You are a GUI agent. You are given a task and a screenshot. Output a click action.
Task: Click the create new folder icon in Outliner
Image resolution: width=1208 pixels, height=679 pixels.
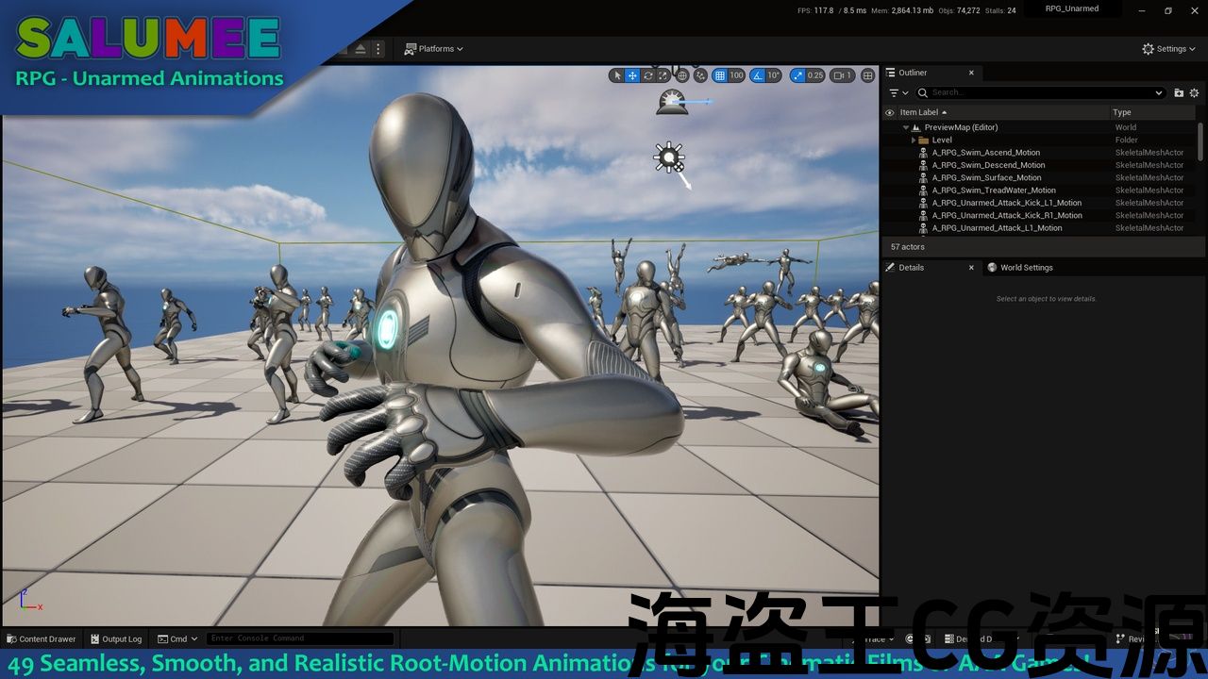[1179, 92]
